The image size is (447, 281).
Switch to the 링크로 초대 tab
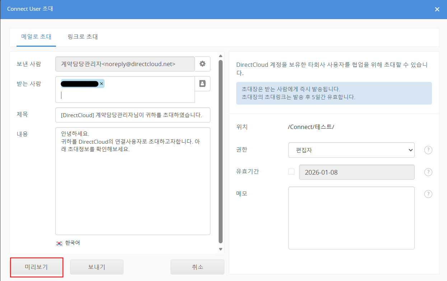pyautogui.click(x=83, y=37)
